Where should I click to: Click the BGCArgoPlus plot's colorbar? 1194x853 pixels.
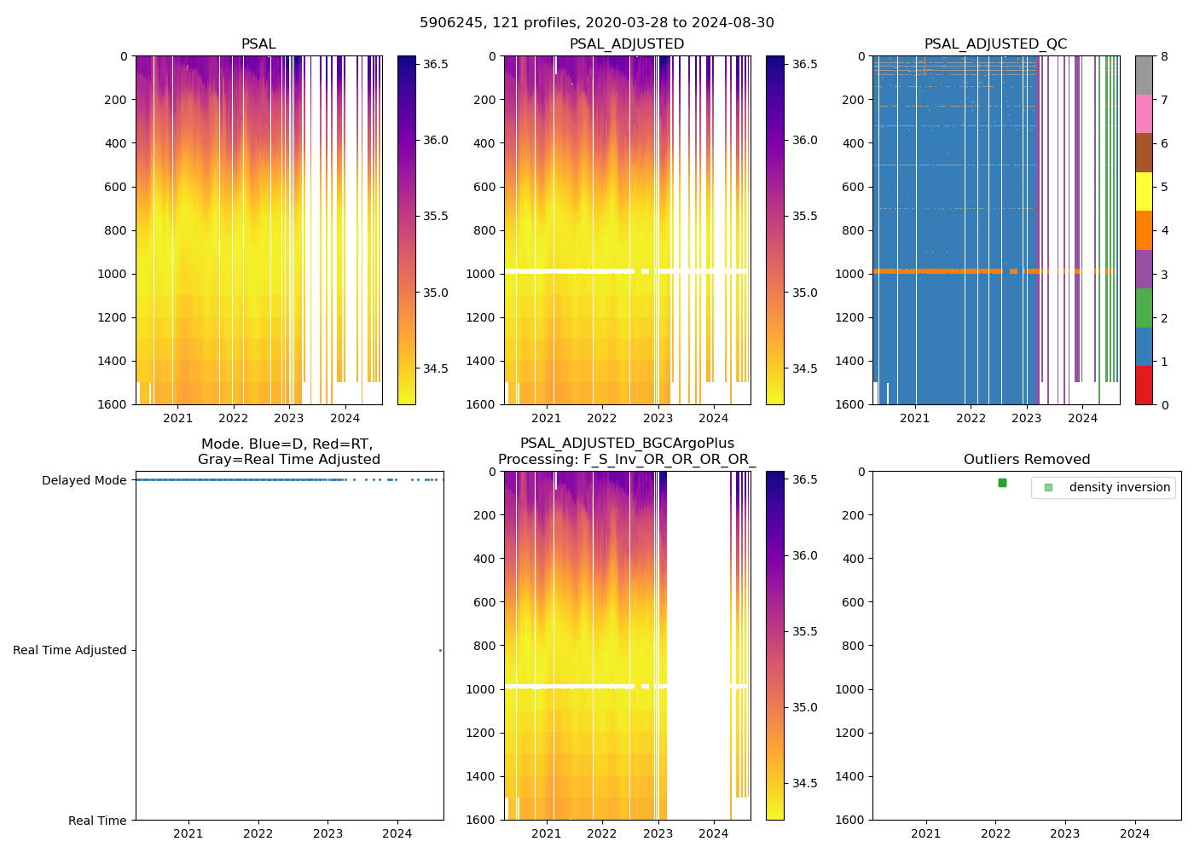775,646
